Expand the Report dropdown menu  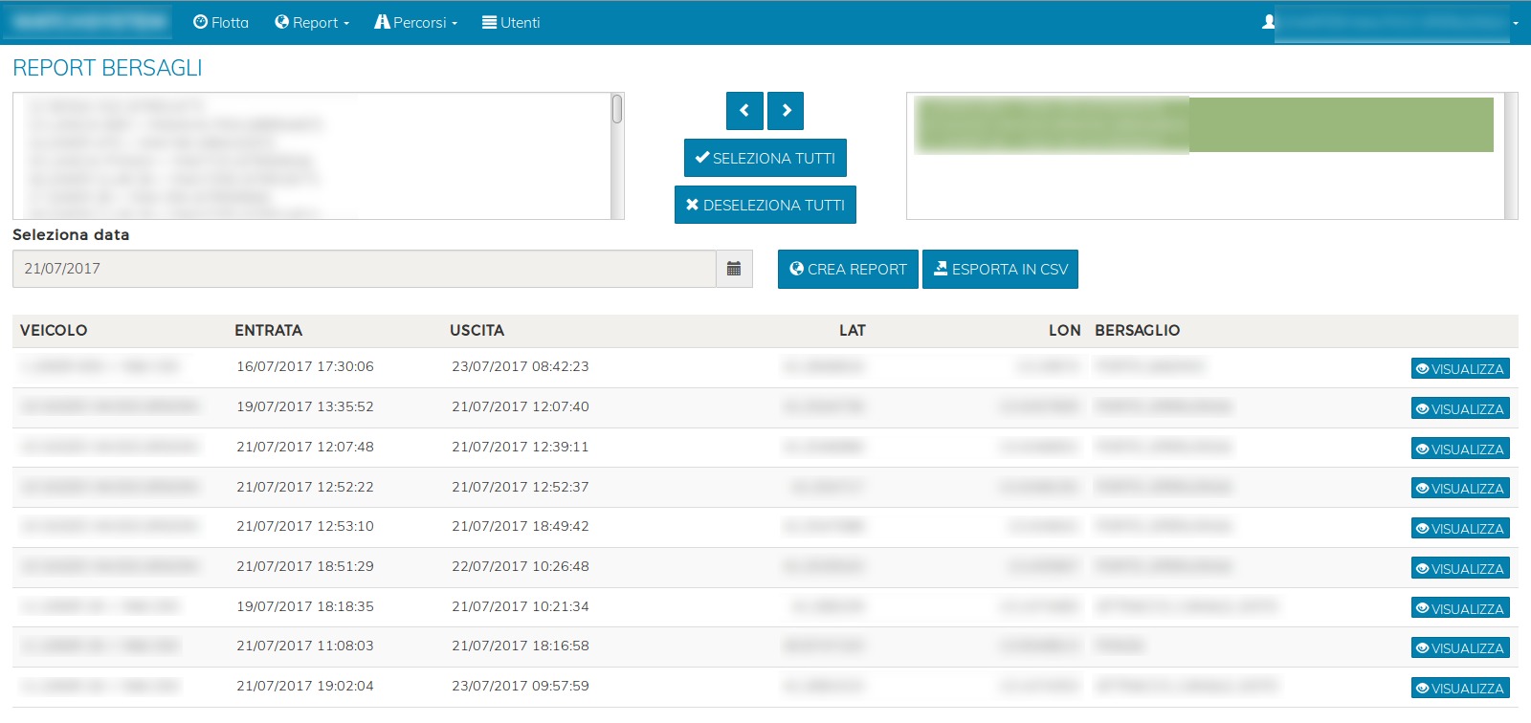coord(312,22)
